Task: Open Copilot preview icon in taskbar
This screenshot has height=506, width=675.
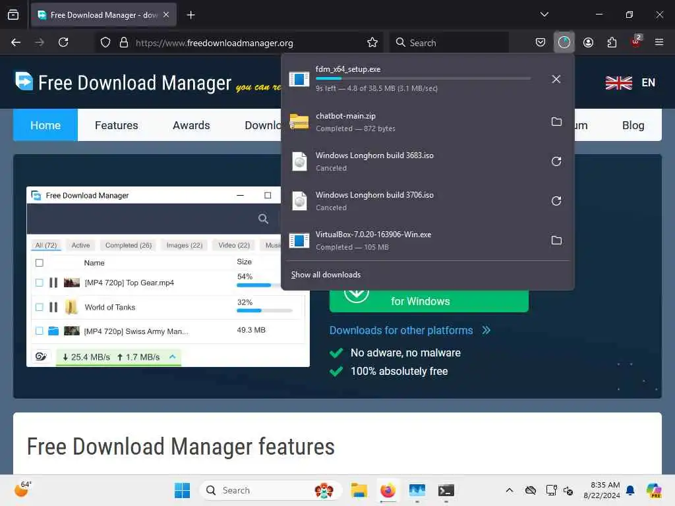Action: point(653,490)
